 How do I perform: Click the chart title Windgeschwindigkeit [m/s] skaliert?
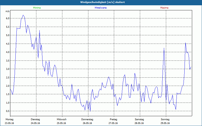click(x=103, y=2)
